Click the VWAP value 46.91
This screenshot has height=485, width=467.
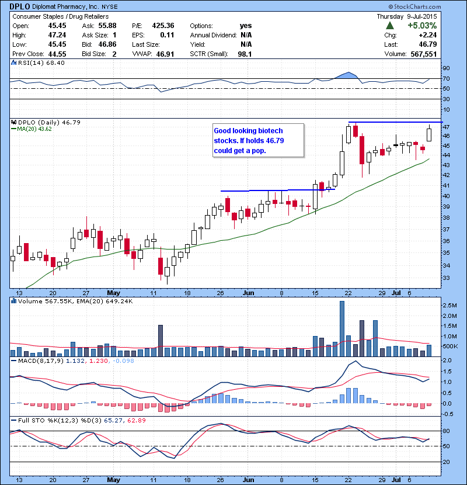165,54
